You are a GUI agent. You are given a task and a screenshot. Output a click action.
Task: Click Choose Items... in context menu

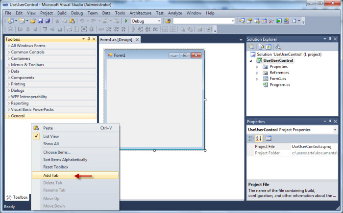(57, 152)
